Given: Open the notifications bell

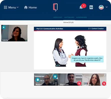Looking at the screenshot, I should click(81, 8).
